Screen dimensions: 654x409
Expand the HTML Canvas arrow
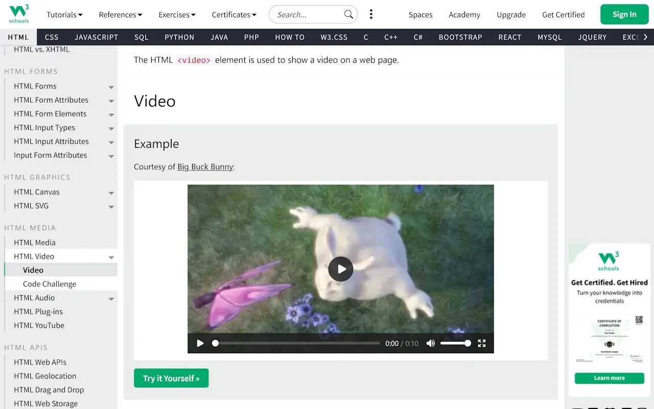point(111,193)
